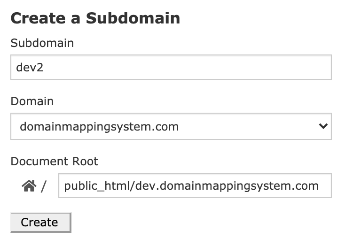345x247 pixels.
Task: Click the home directory icon
Action: click(29, 186)
